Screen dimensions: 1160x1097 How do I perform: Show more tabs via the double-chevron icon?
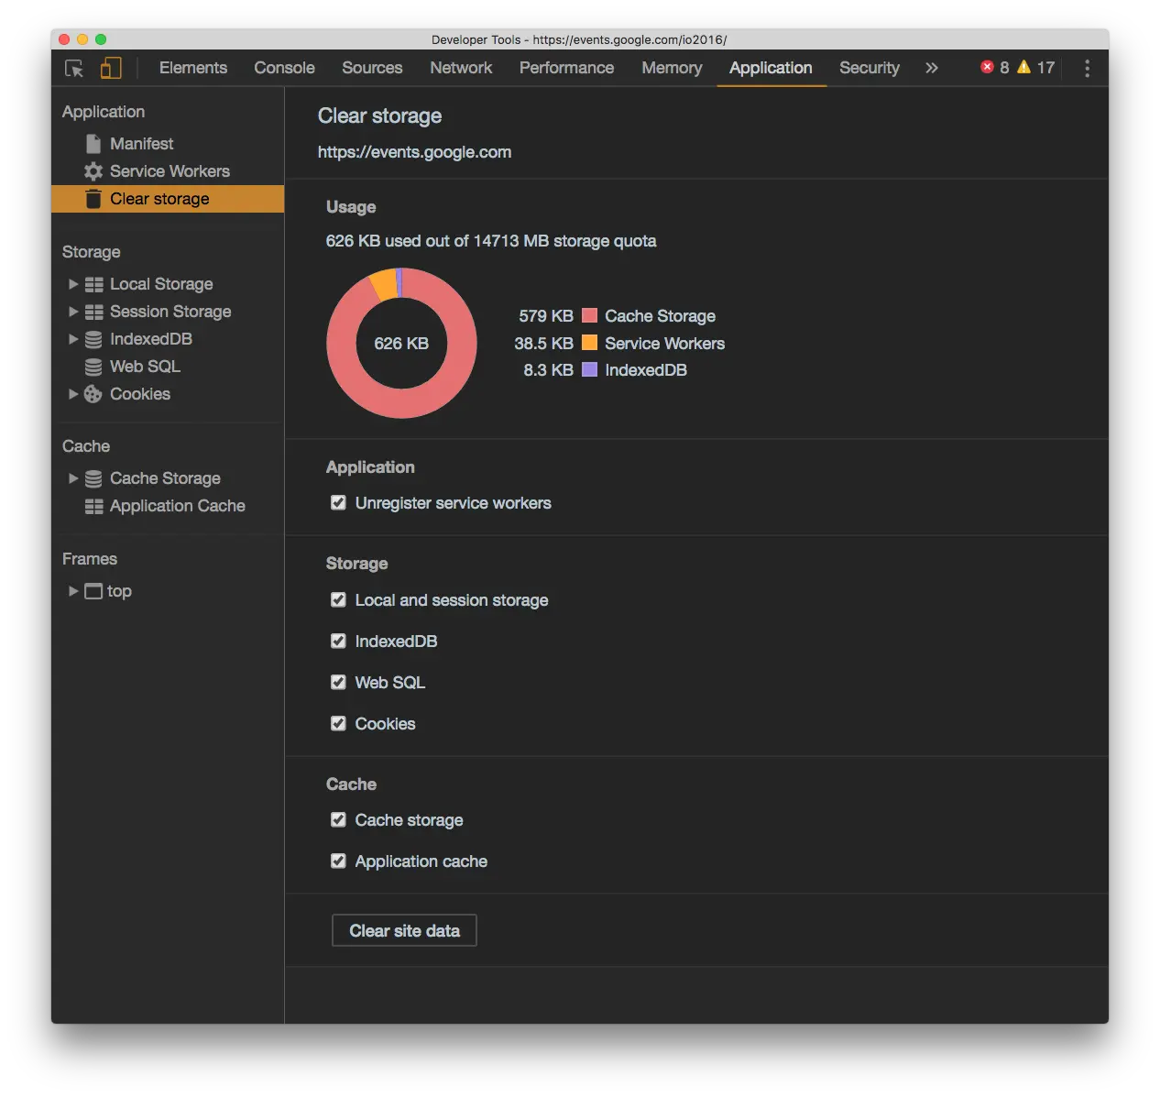932,68
